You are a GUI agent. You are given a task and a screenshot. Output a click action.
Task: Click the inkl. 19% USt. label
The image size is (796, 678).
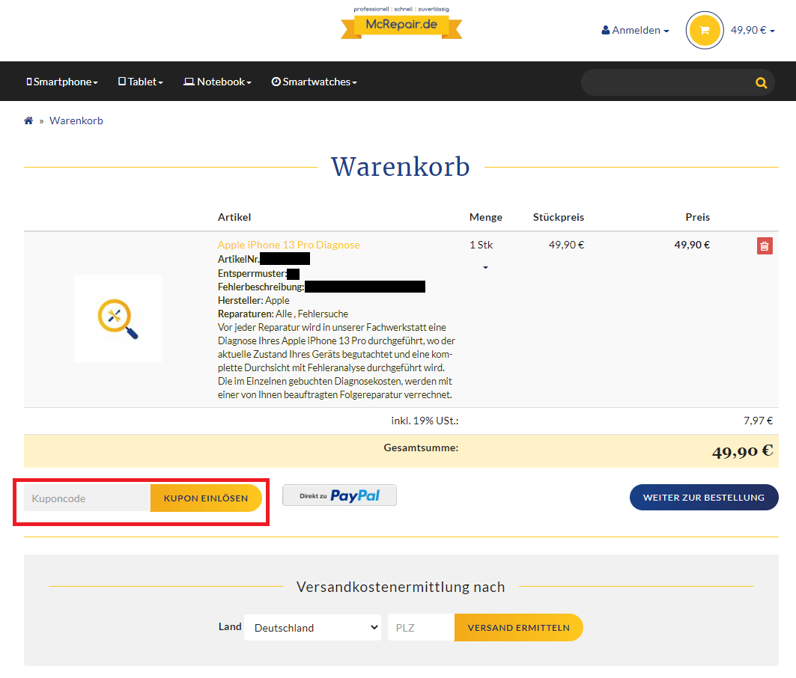[x=425, y=421]
